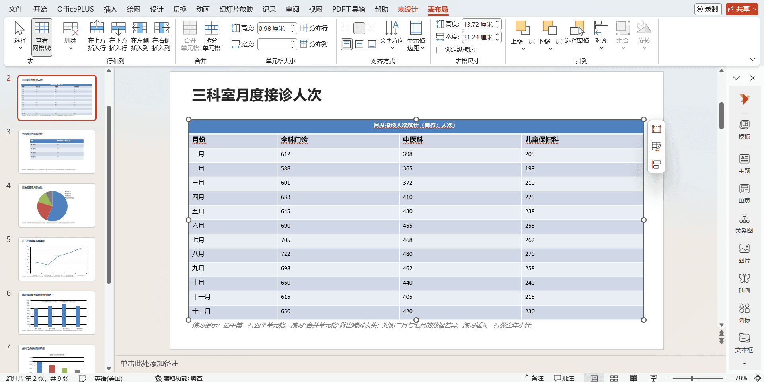Click the zoom slider handle
The image size is (764, 382).
[692, 378]
